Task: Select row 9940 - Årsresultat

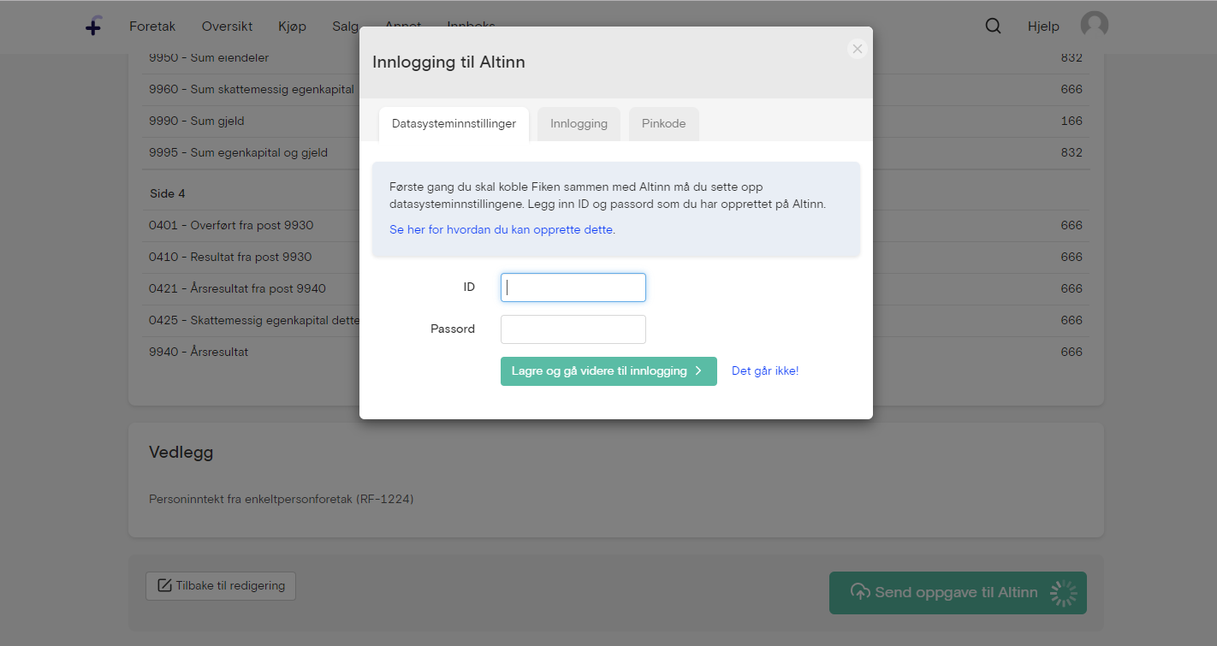Action: pyautogui.click(x=615, y=353)
